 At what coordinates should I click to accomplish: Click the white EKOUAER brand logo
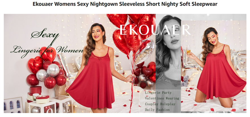155,29
